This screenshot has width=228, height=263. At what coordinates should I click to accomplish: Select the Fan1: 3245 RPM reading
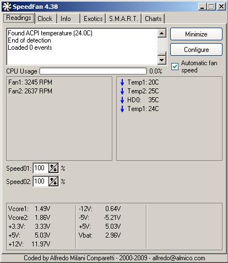coord(30,82)
